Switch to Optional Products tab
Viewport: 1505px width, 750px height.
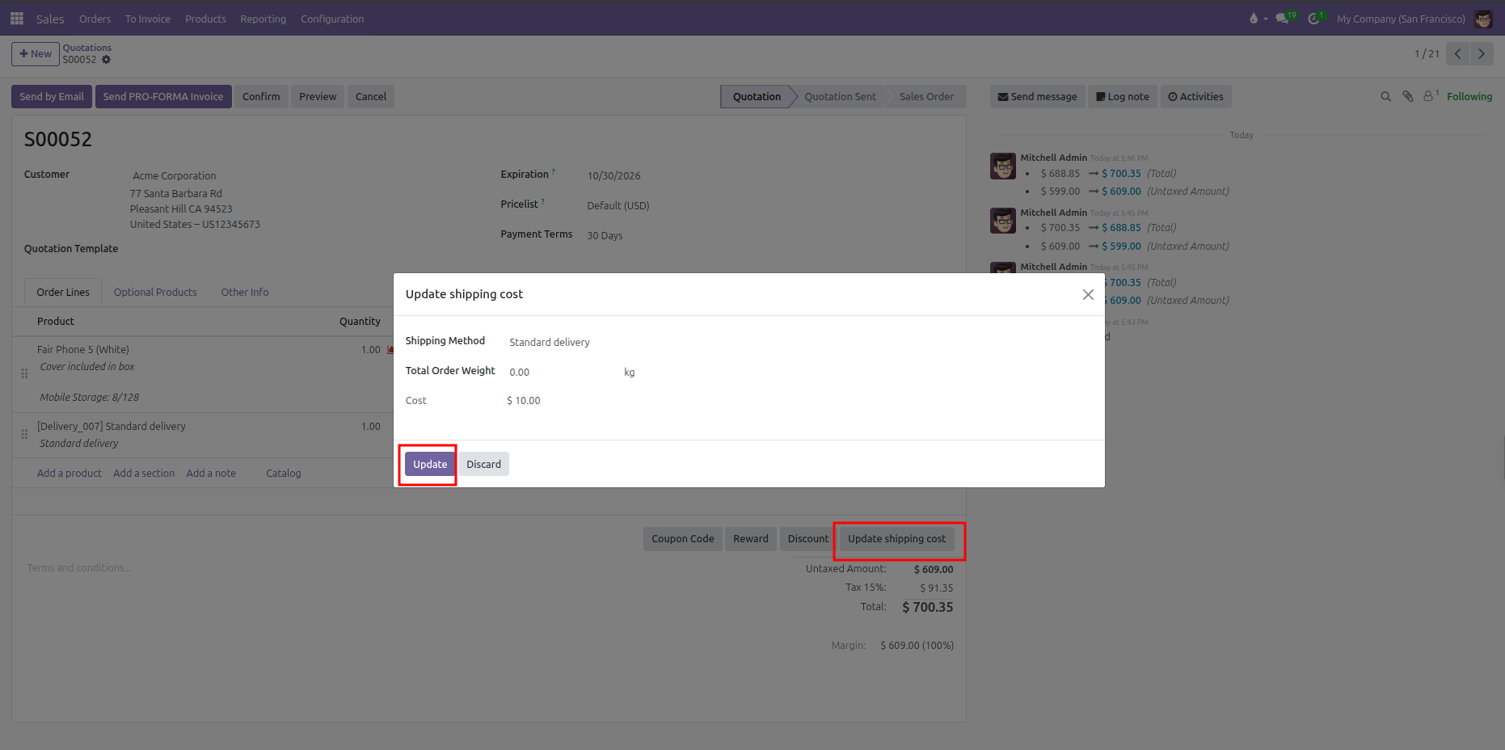155,293
